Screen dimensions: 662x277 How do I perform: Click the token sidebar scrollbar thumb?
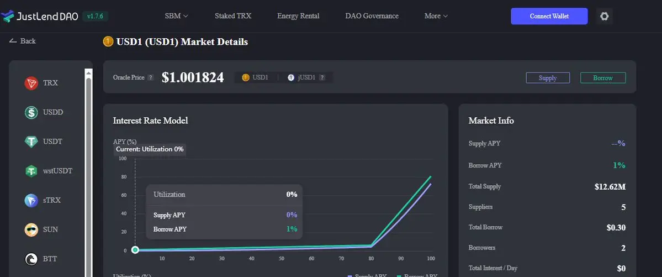(89, 177)
